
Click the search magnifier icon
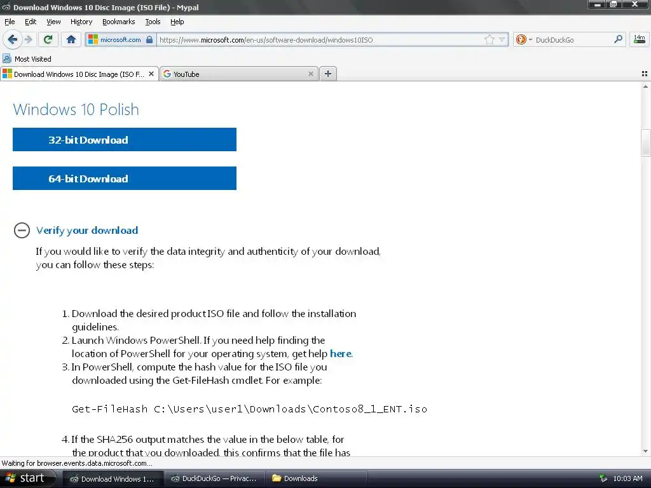point(618,39)
